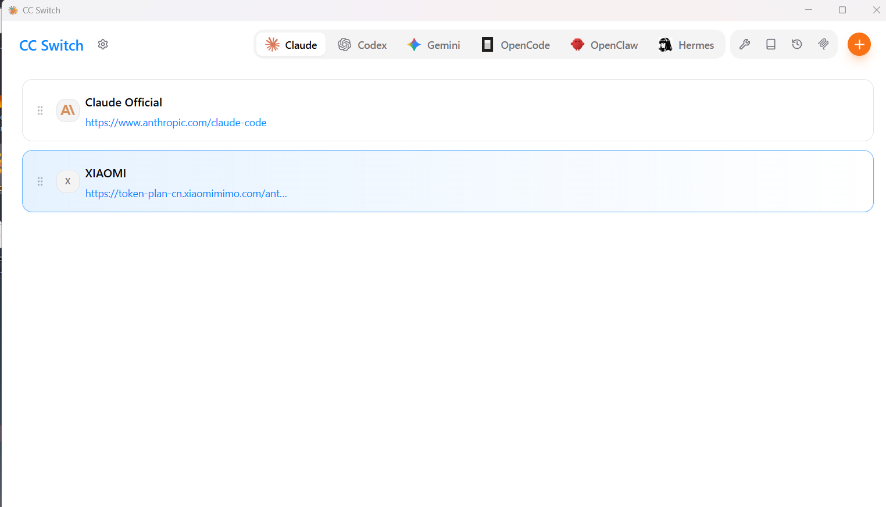Click the Claude Official drag handle

point(40,110)
